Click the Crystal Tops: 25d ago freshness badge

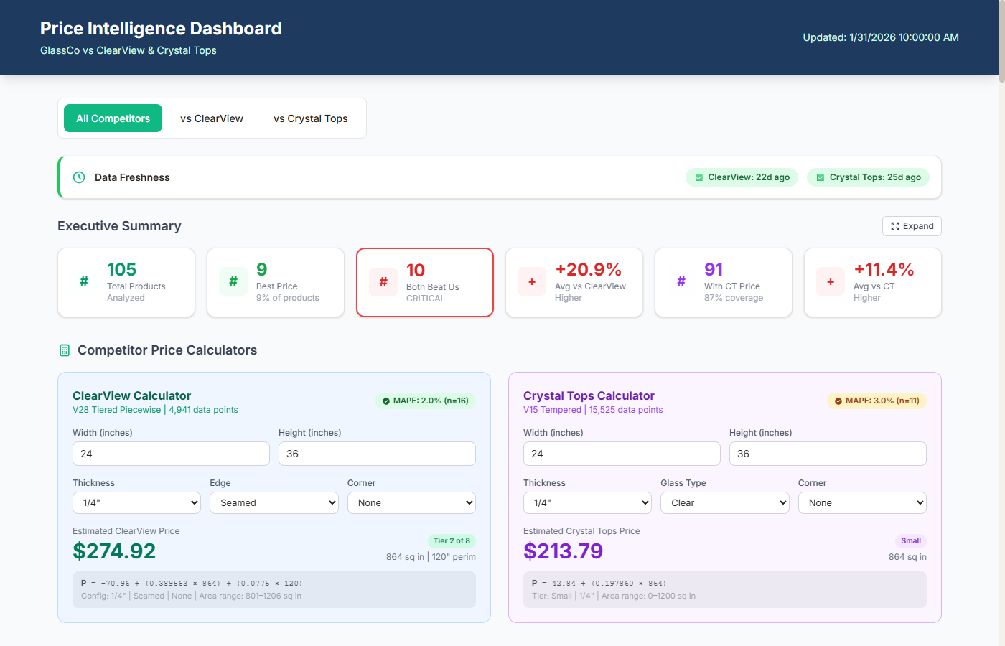point(868,177)
